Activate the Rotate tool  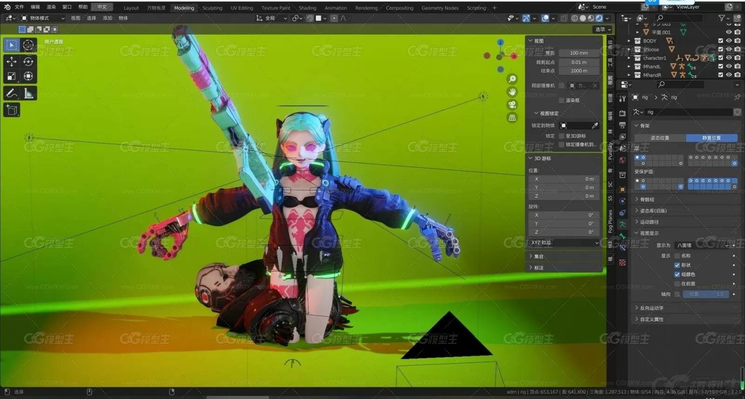tap(28, 61)
